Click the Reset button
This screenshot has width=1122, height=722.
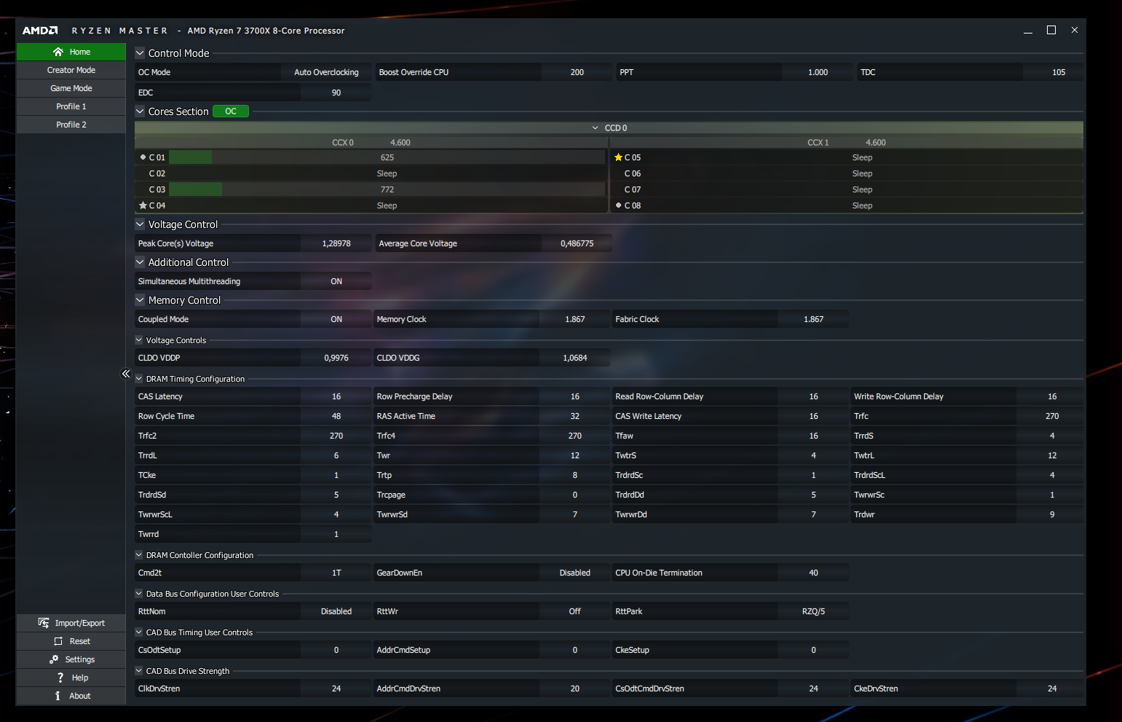pos(71,641)
